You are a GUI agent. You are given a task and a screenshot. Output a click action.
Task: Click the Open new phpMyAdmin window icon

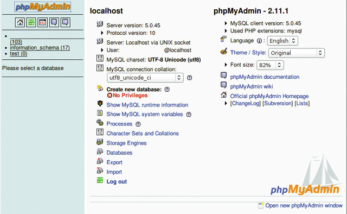pos(261,205)
